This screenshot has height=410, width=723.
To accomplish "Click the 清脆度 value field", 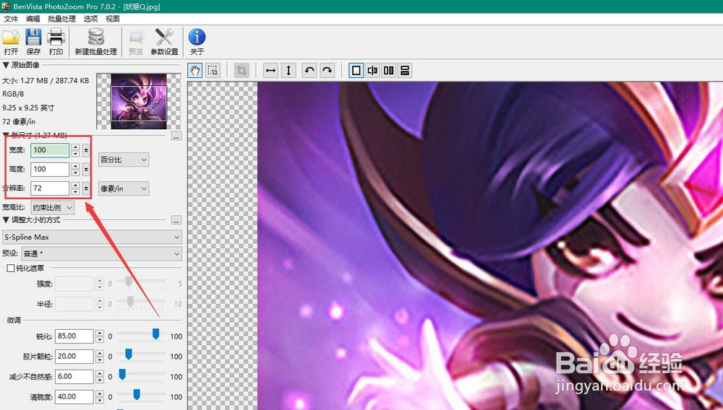I will click(74, 397).
